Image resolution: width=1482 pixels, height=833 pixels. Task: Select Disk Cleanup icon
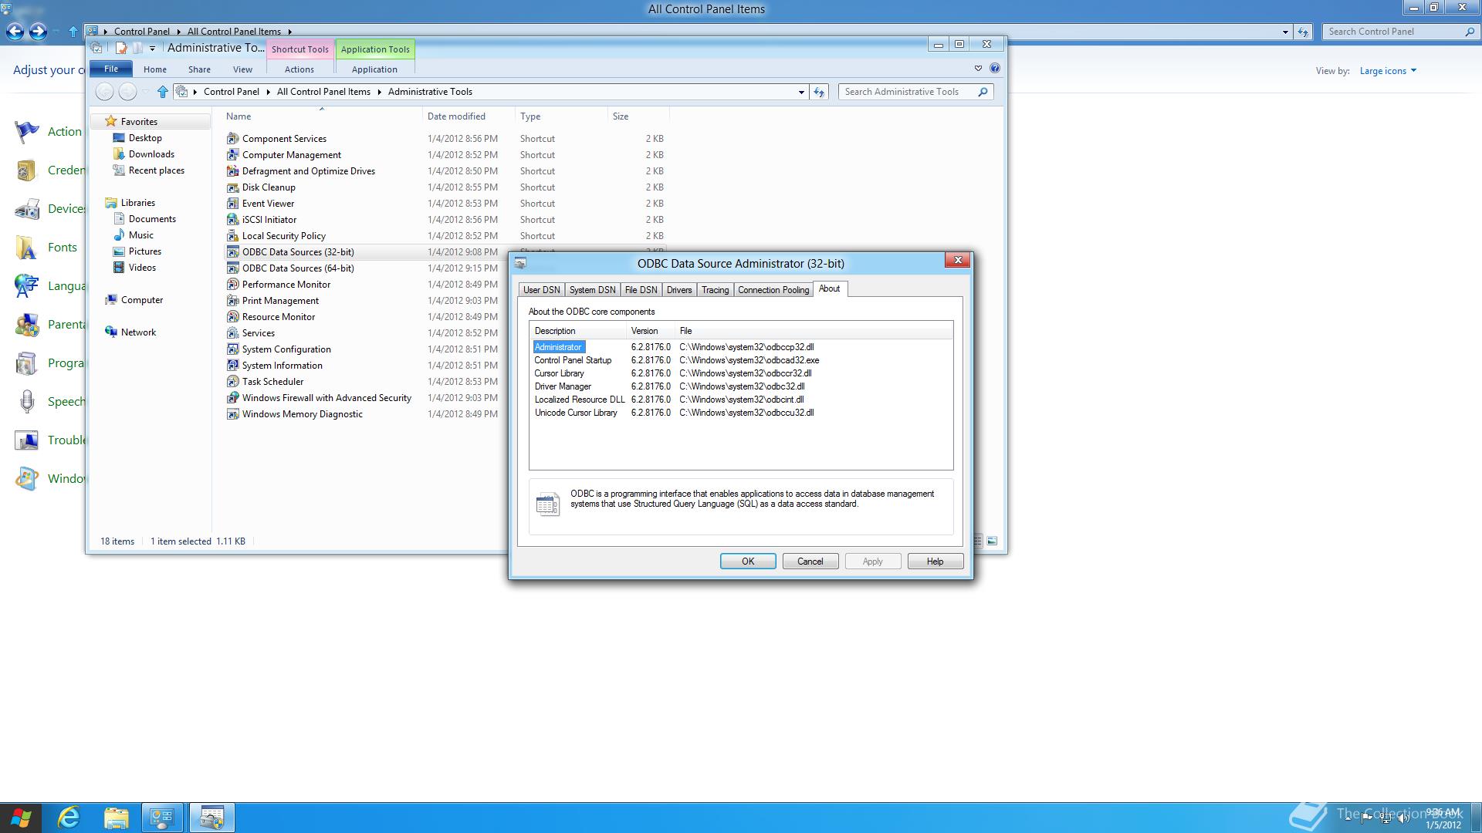click(232, 187)
